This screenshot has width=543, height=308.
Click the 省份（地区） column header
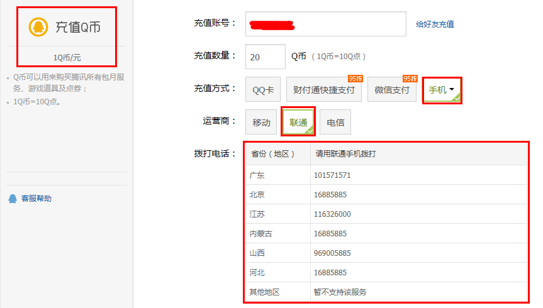tap(277, 154)
